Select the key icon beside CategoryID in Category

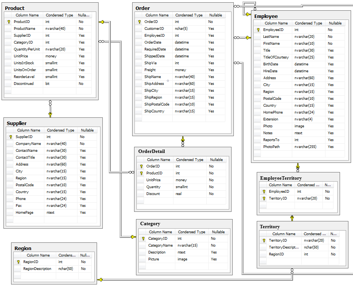point(143,239)
